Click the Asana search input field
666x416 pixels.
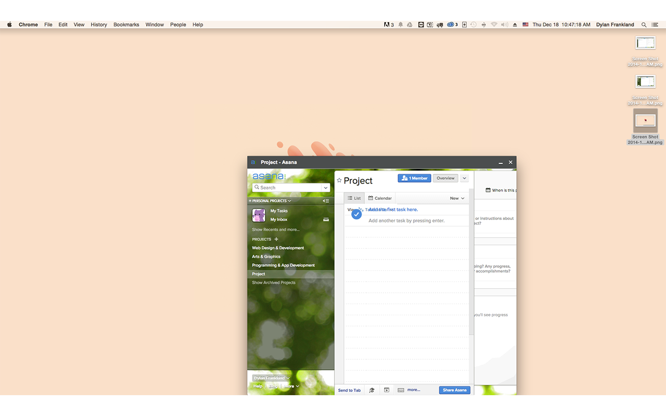coord(288,188)
